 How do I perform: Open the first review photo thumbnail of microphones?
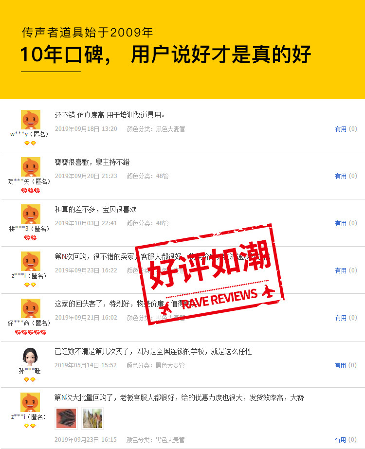pyautogui.click(x=66, y=418)
